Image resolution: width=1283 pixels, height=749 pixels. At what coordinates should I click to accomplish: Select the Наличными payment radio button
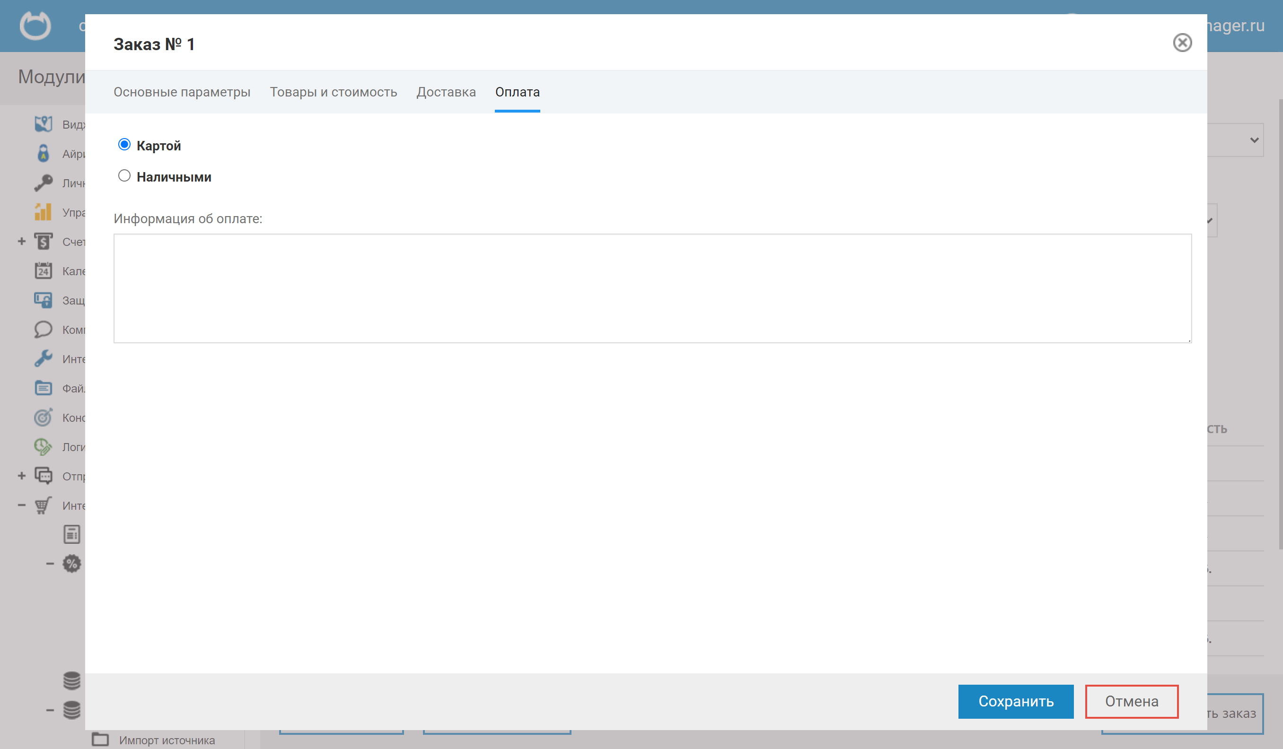[124, 176]
